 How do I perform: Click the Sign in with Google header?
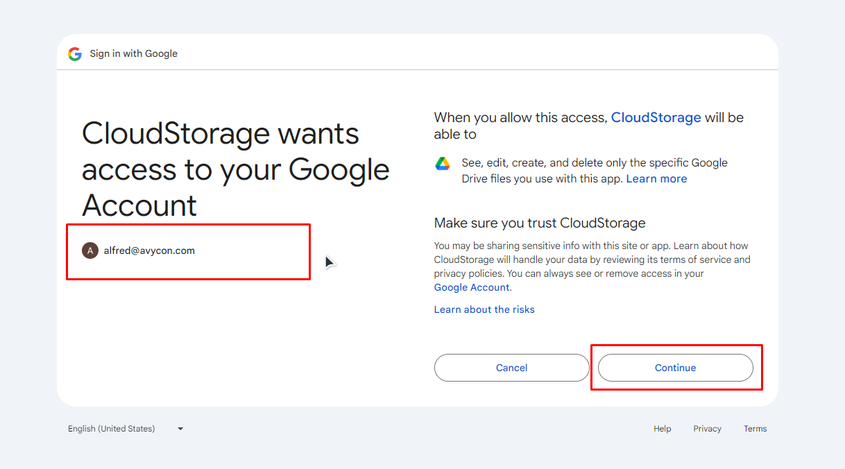tap(134, 53)
